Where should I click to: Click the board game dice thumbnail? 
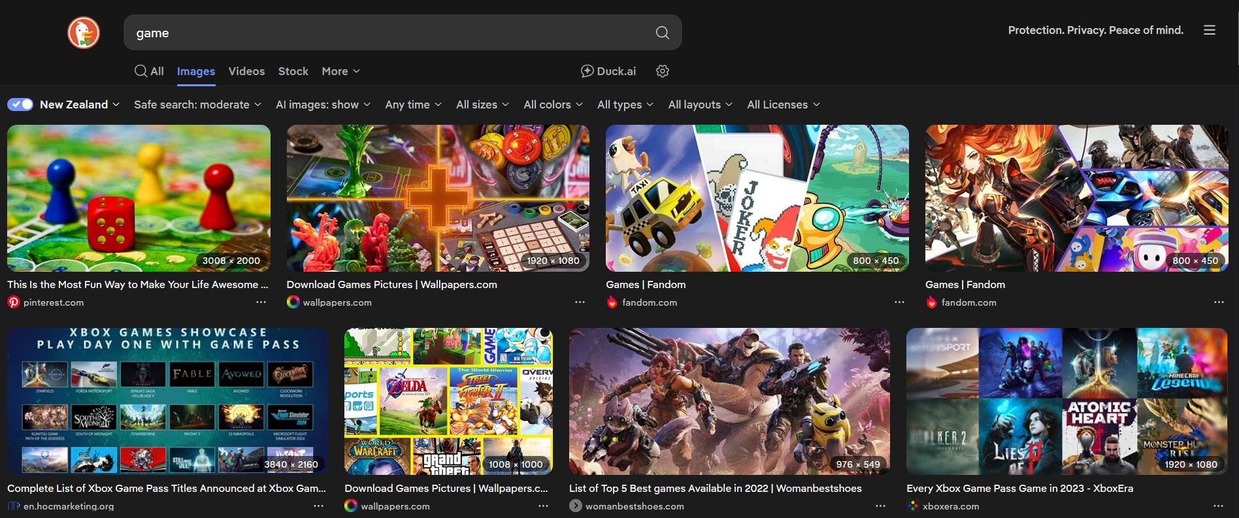coord(139,198)
